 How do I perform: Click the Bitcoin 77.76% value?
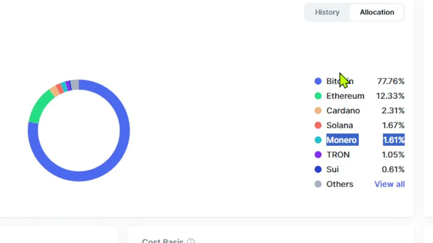click(x=391, y=81)
